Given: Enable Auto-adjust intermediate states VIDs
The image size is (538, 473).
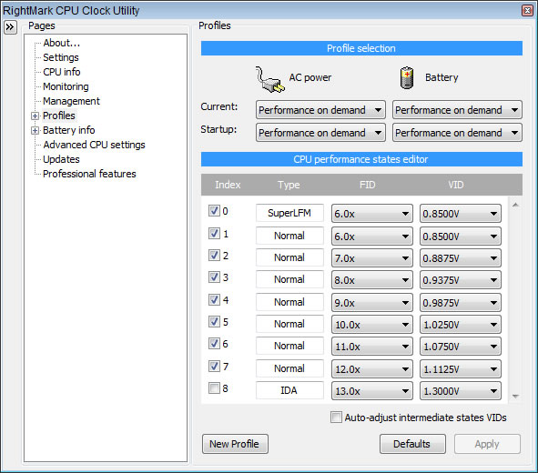Looking at the screenshot, I should click(336, 418).
